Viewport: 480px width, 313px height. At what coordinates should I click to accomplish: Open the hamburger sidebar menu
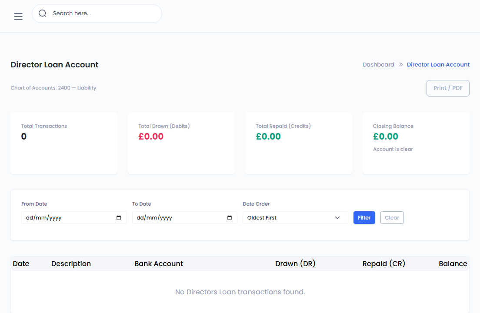[18, 17]
